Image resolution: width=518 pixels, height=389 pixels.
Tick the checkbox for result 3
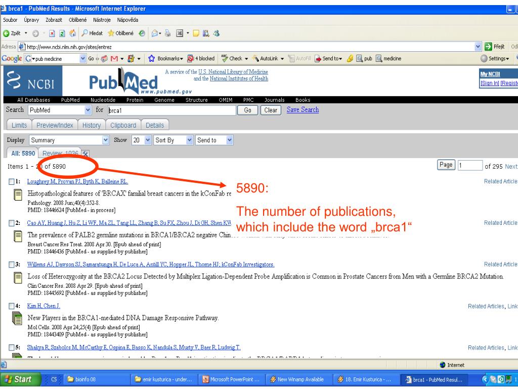coord(11,264)
